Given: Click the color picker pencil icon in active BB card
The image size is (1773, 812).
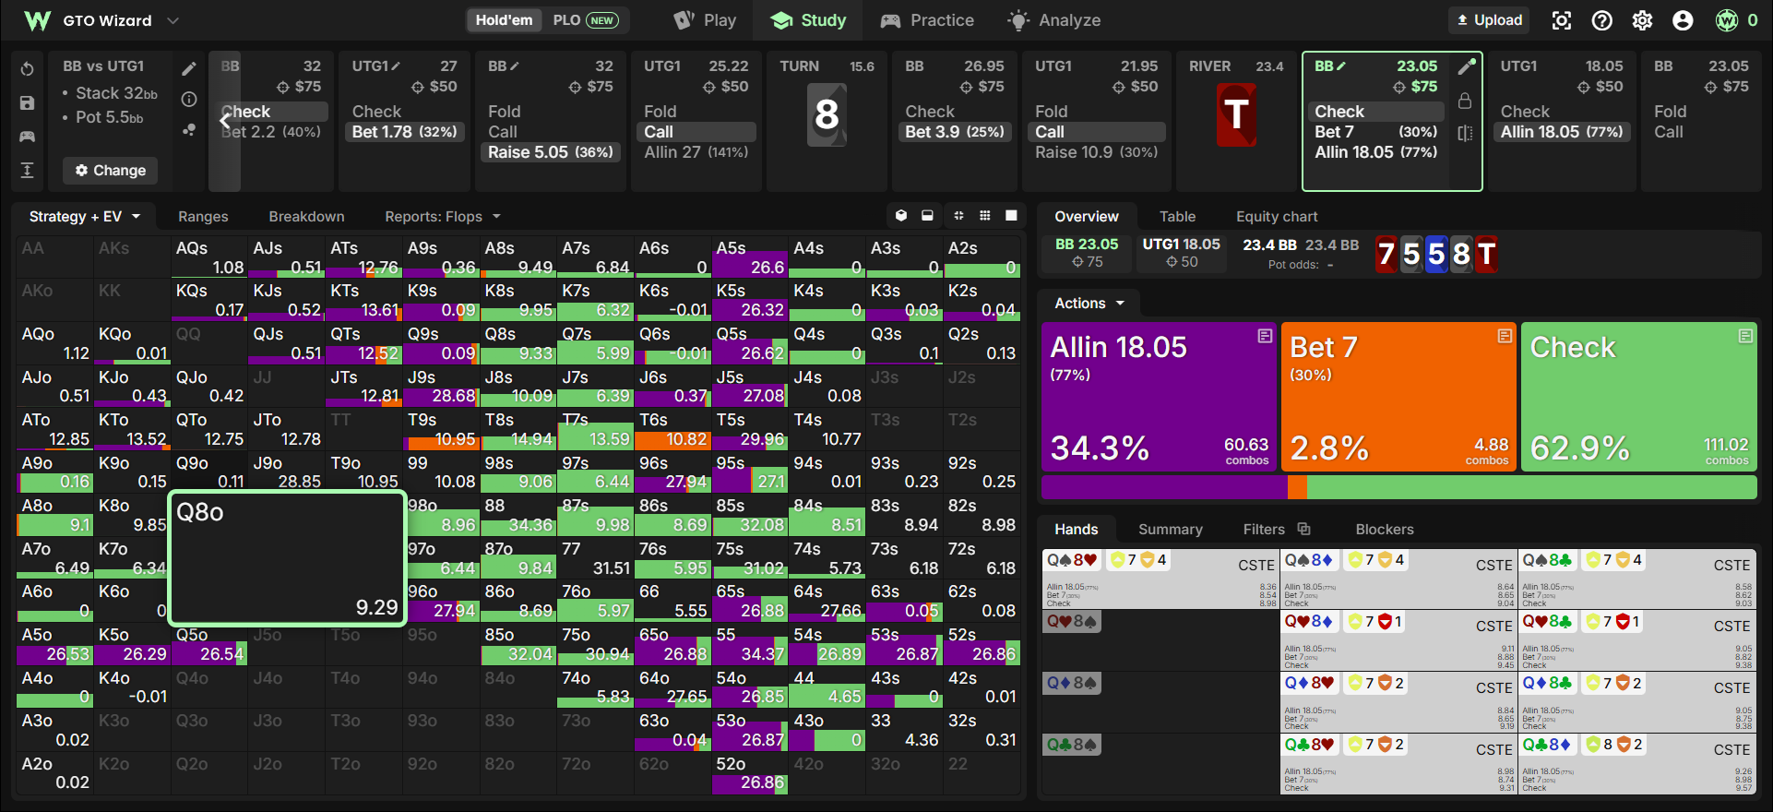Looking at the screenshot, I should tap(1466, 66).
